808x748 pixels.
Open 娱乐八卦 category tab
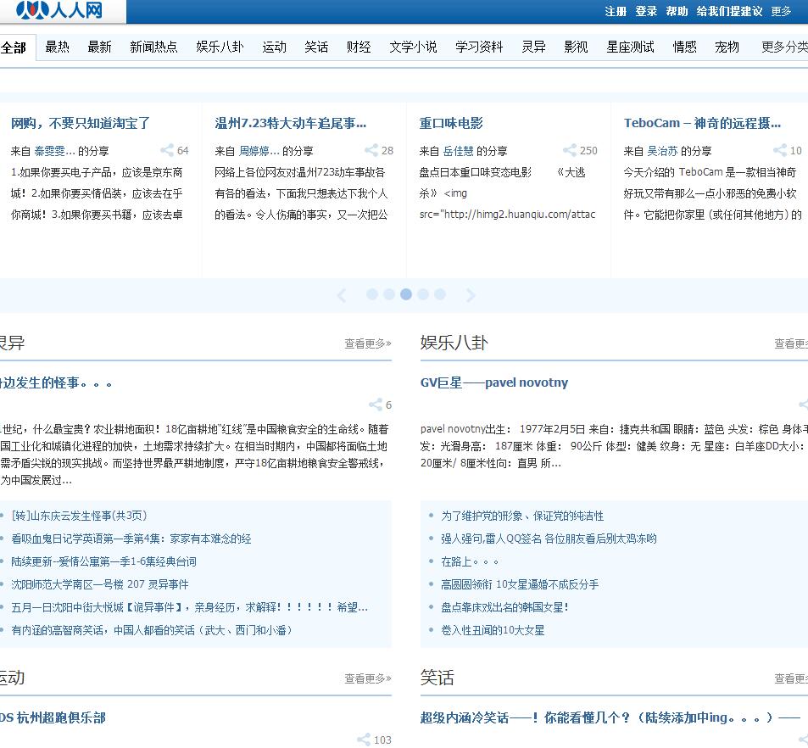220,47
